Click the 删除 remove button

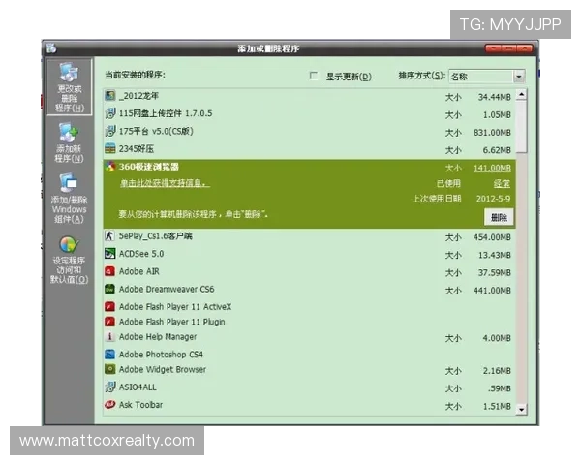[499, 217]
